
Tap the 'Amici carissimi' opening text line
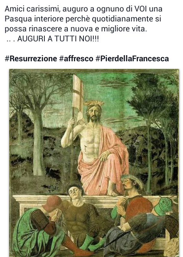coord(83,9)
